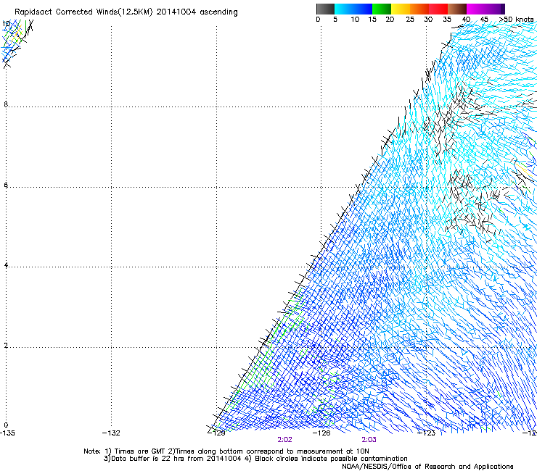Click the longitude '-123' axis label

(x=427, y=433)
